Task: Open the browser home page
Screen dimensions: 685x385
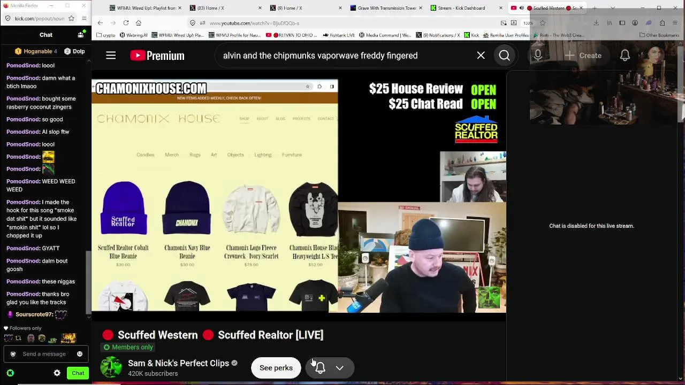Action: click(x=139, y=23)
